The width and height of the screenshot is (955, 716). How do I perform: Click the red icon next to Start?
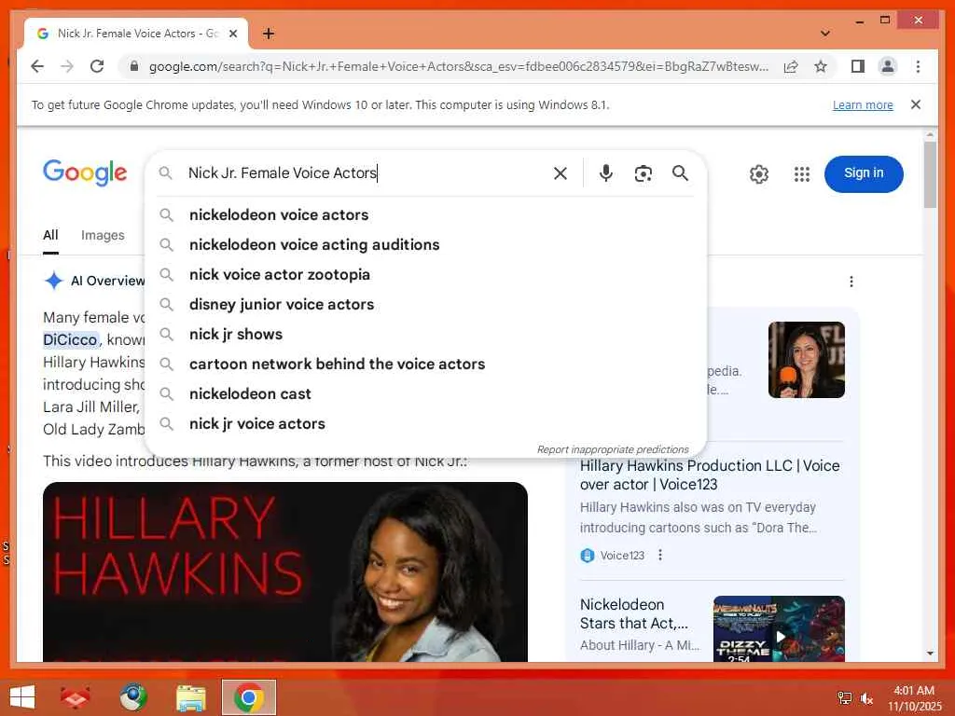pyautogui.click(x=75, y=697)
